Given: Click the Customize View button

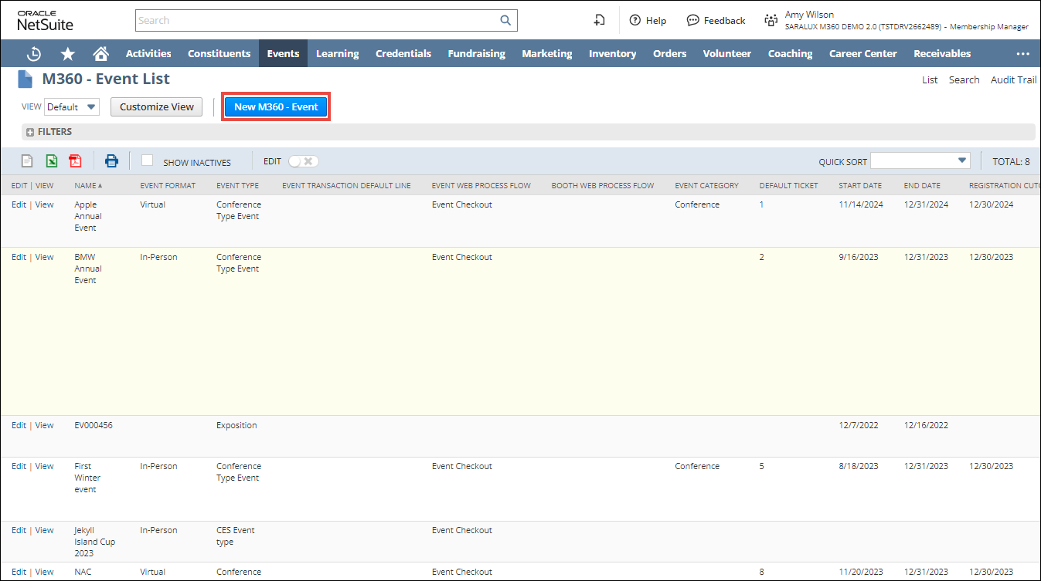Looking at the screenshot, I should (157, 107).
